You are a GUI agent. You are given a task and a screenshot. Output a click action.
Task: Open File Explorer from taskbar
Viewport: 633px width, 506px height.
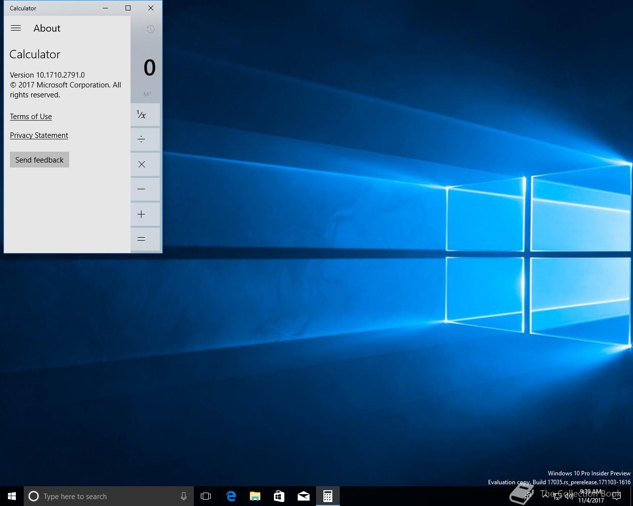pos(255,496)
